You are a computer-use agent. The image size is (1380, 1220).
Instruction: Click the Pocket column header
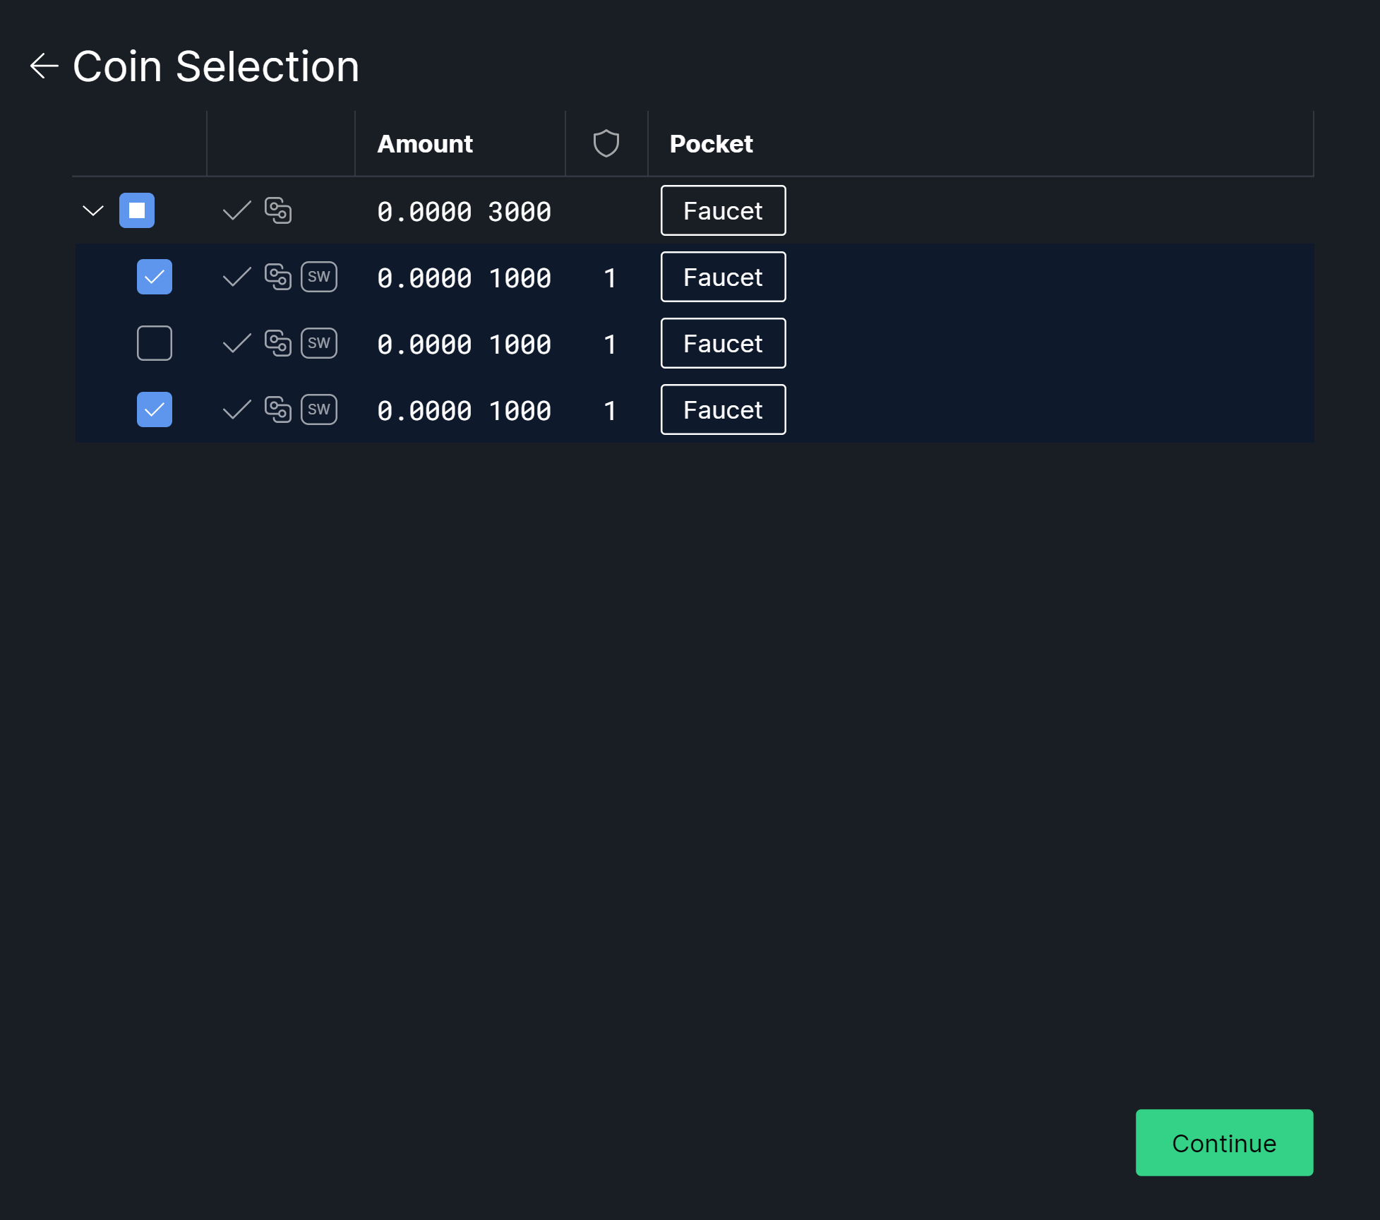(x=710, y=143)
